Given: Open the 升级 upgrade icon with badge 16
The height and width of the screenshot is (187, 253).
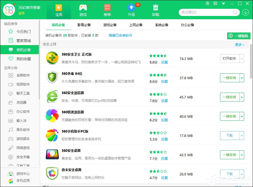Looking at the screenshot, I should pos(131,8).
